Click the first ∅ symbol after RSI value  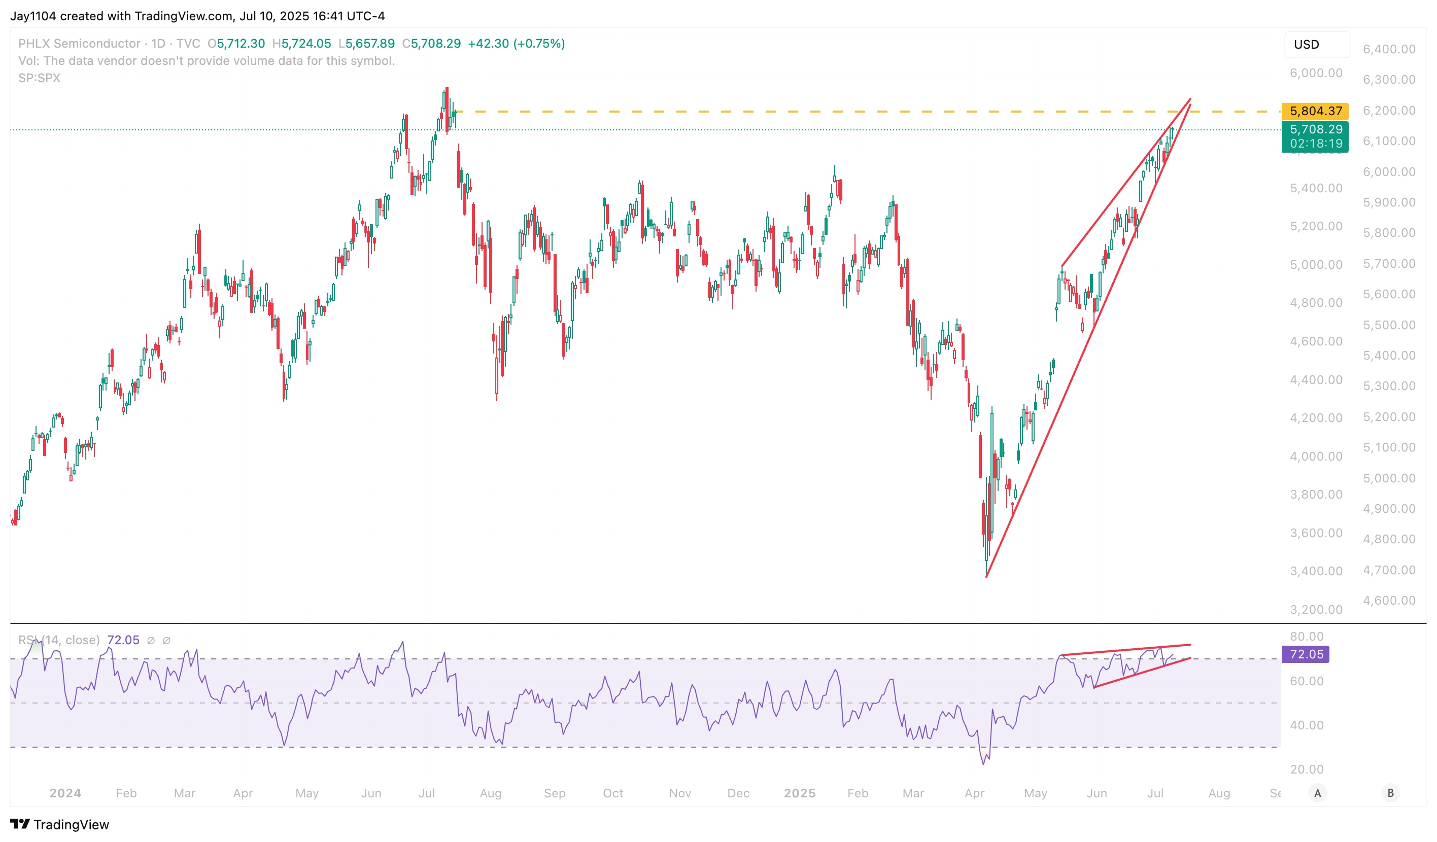(x=151, y=640)
